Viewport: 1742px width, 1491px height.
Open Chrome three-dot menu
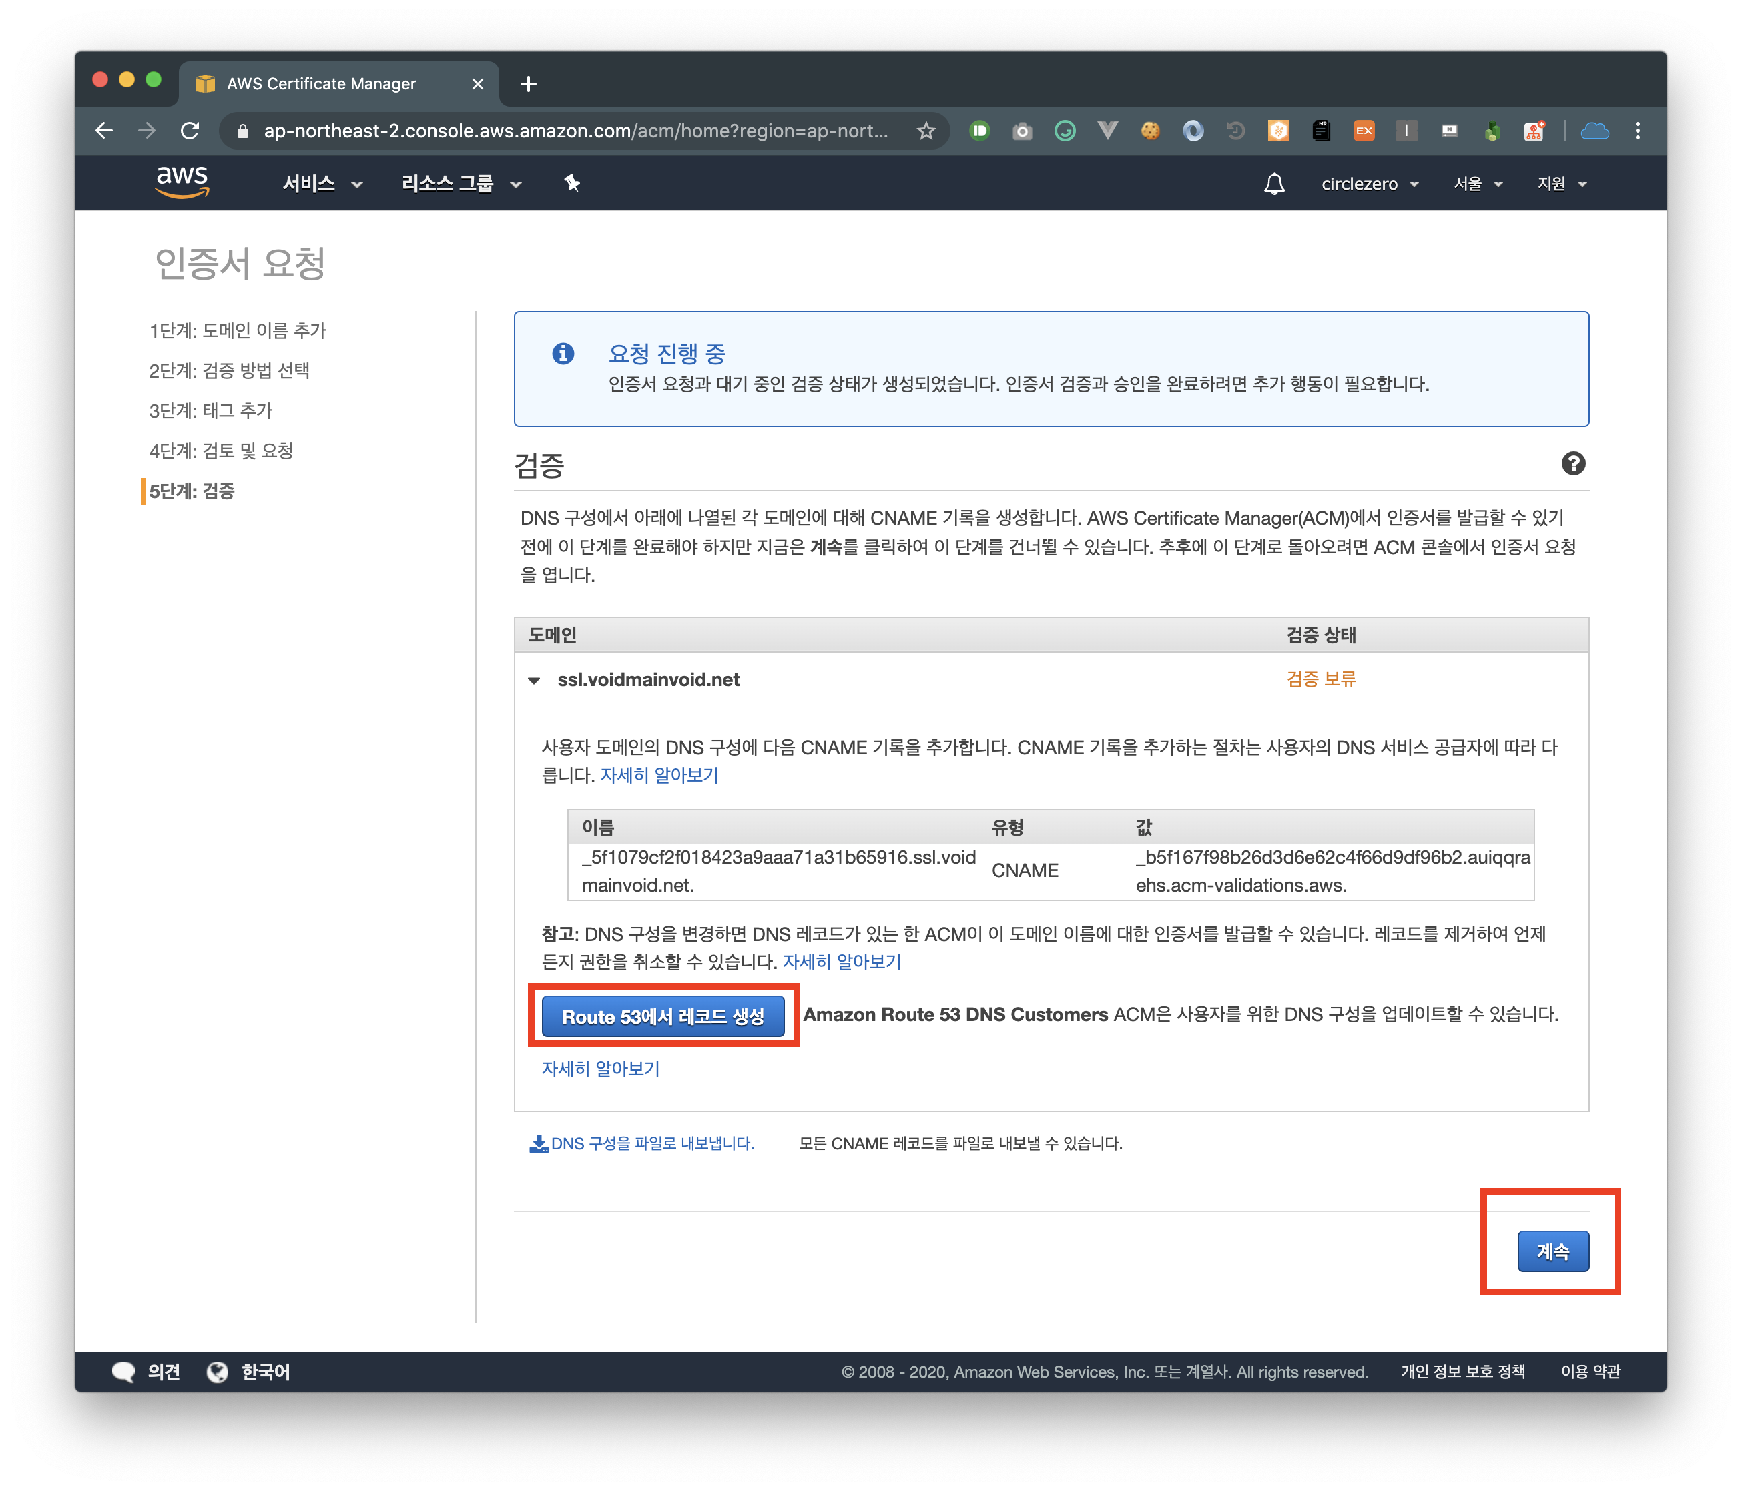[1637, 131]
